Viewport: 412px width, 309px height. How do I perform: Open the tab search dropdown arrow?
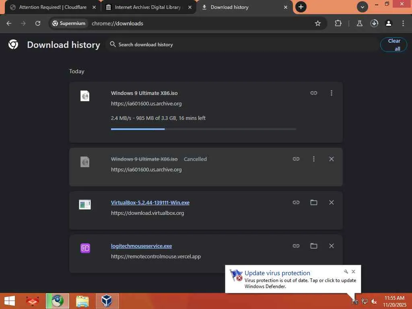pos(363,7)
